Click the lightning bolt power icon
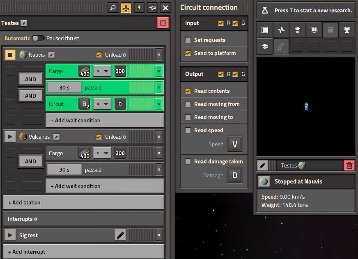 tap(139, 8)
